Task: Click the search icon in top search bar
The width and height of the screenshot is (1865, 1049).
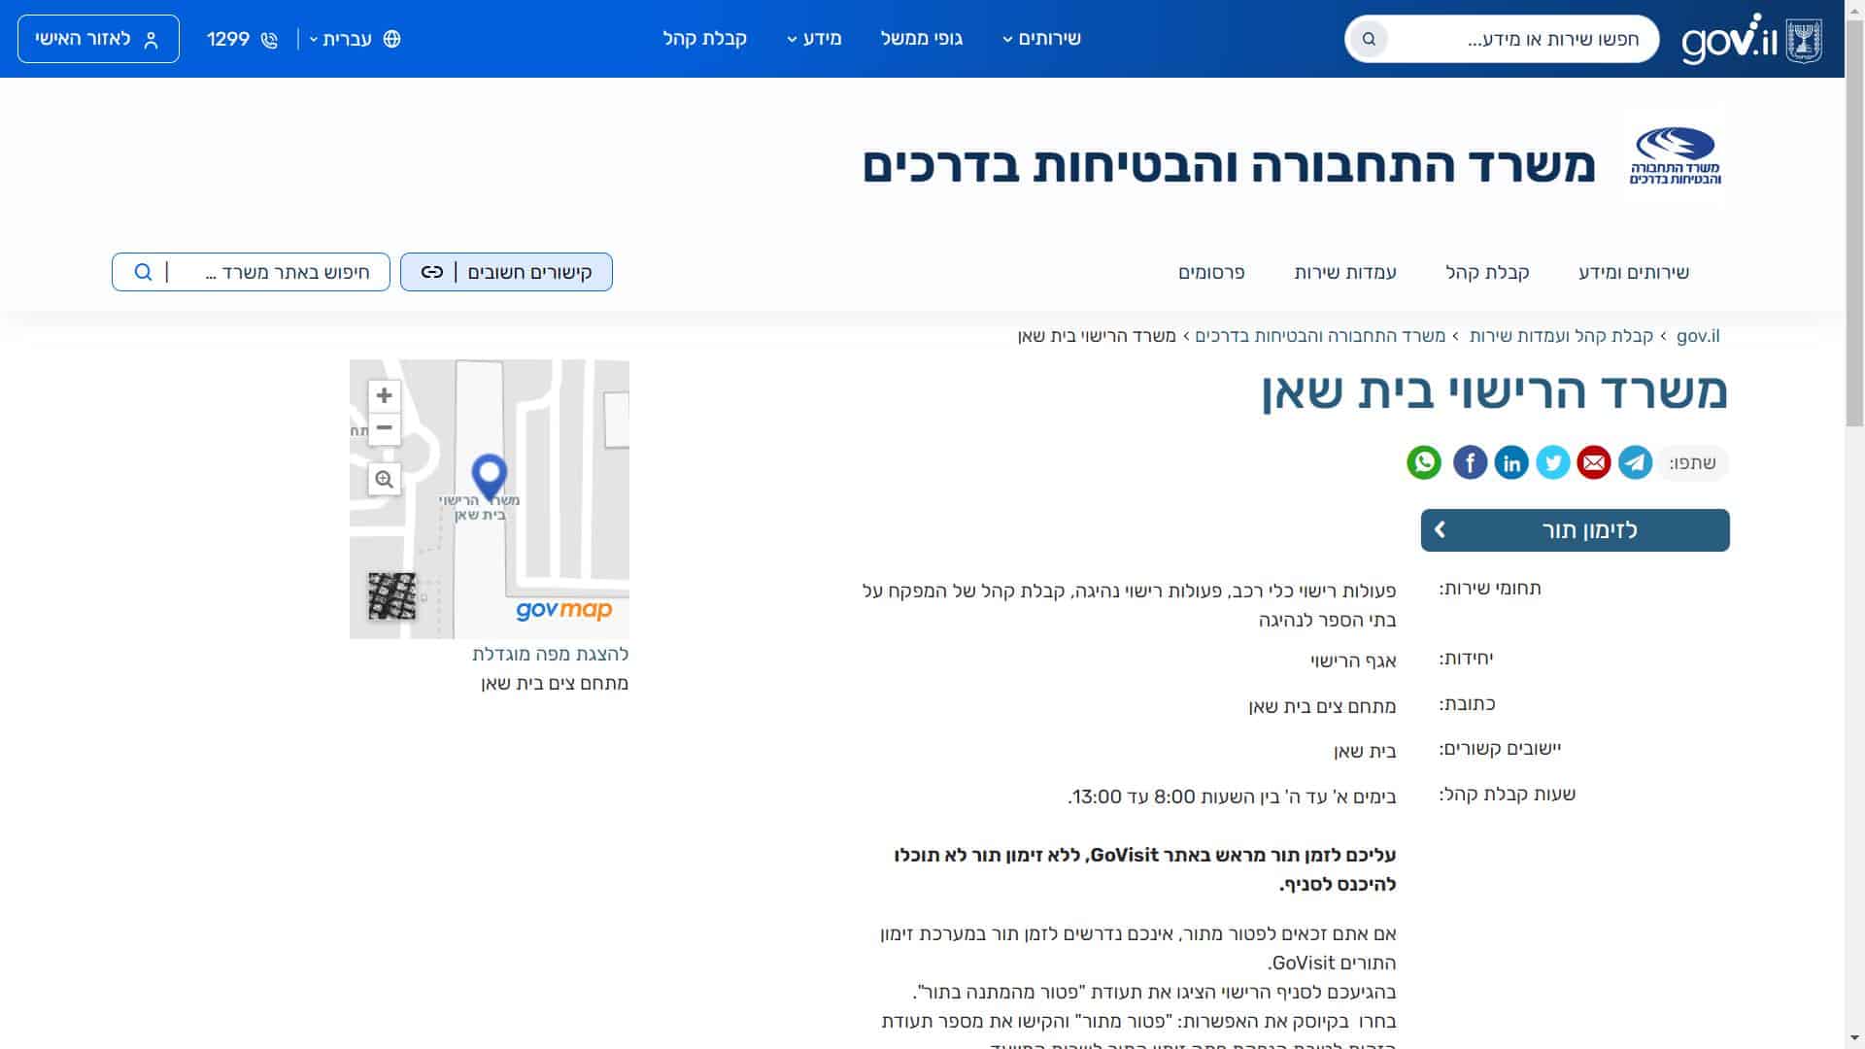Action: [1369, 39]
